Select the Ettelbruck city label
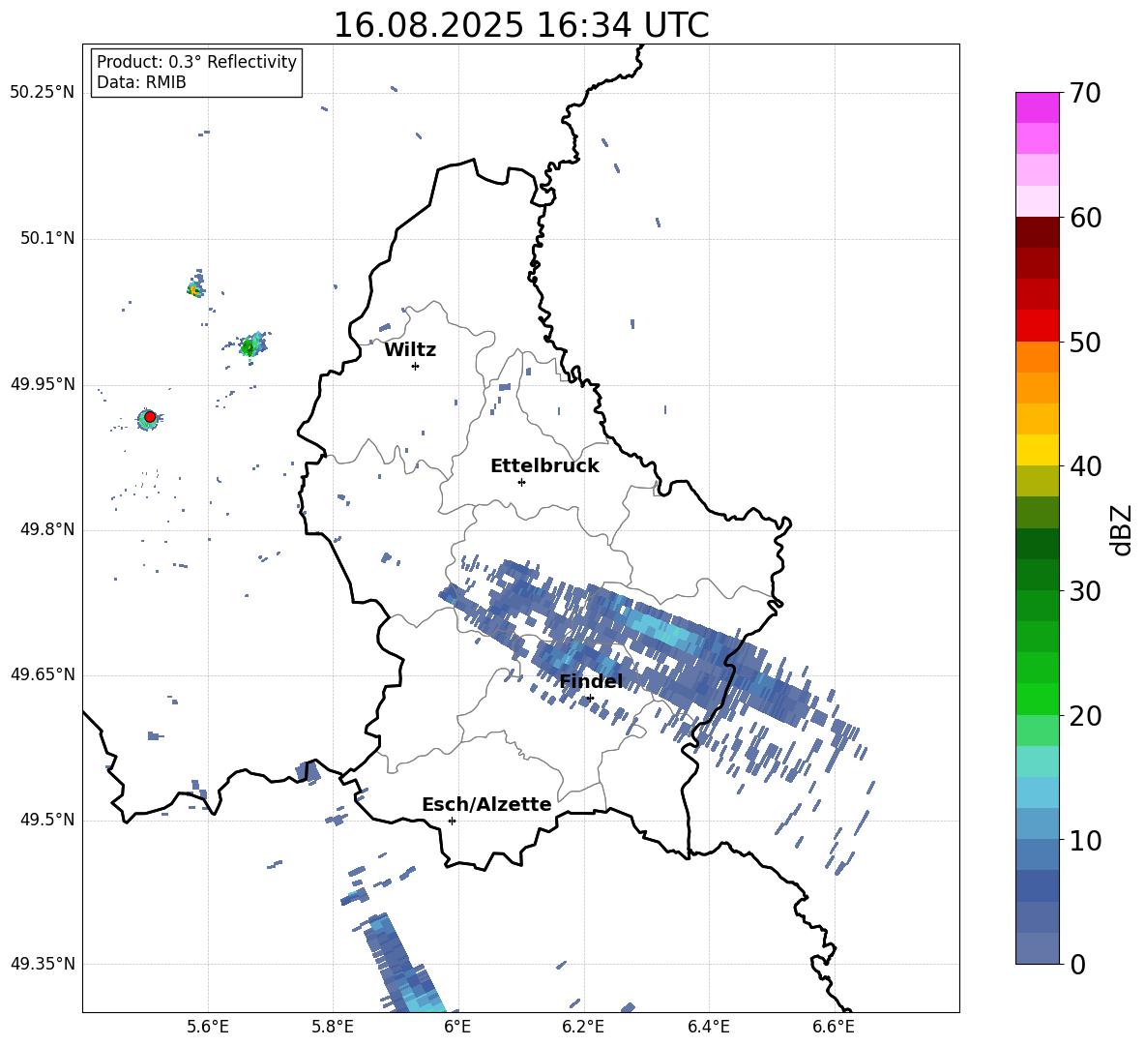The width and height of the screenshot is (1145, 1046). (544, 466)
